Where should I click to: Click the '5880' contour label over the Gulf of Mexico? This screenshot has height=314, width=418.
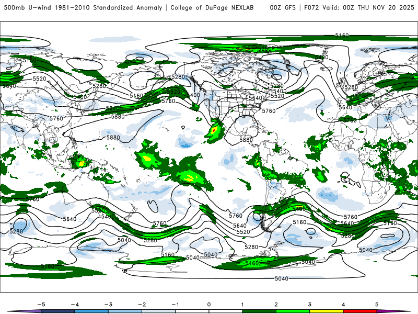click(x=246, y=140)
